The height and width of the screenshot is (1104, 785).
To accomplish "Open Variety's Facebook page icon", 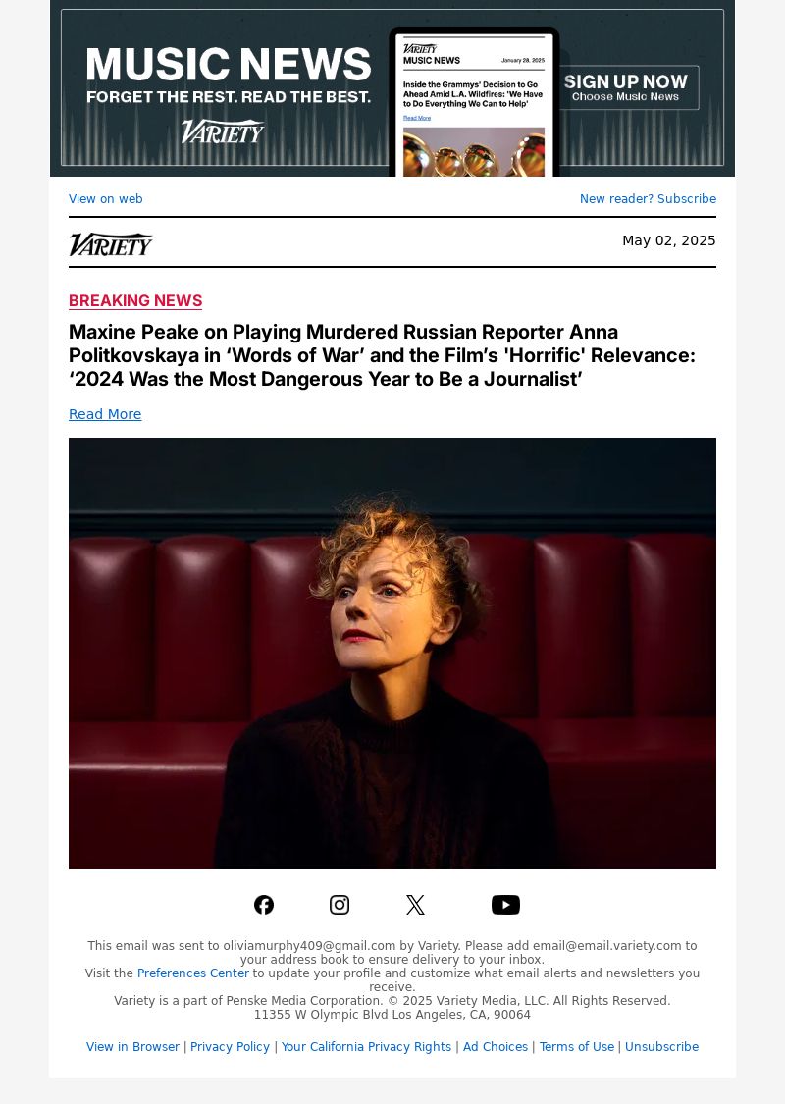I will (x=264, y=905).
